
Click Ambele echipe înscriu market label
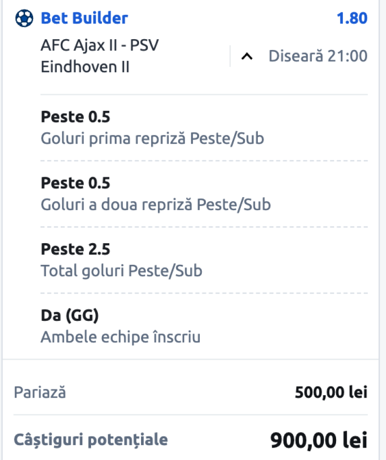[120, 337]
